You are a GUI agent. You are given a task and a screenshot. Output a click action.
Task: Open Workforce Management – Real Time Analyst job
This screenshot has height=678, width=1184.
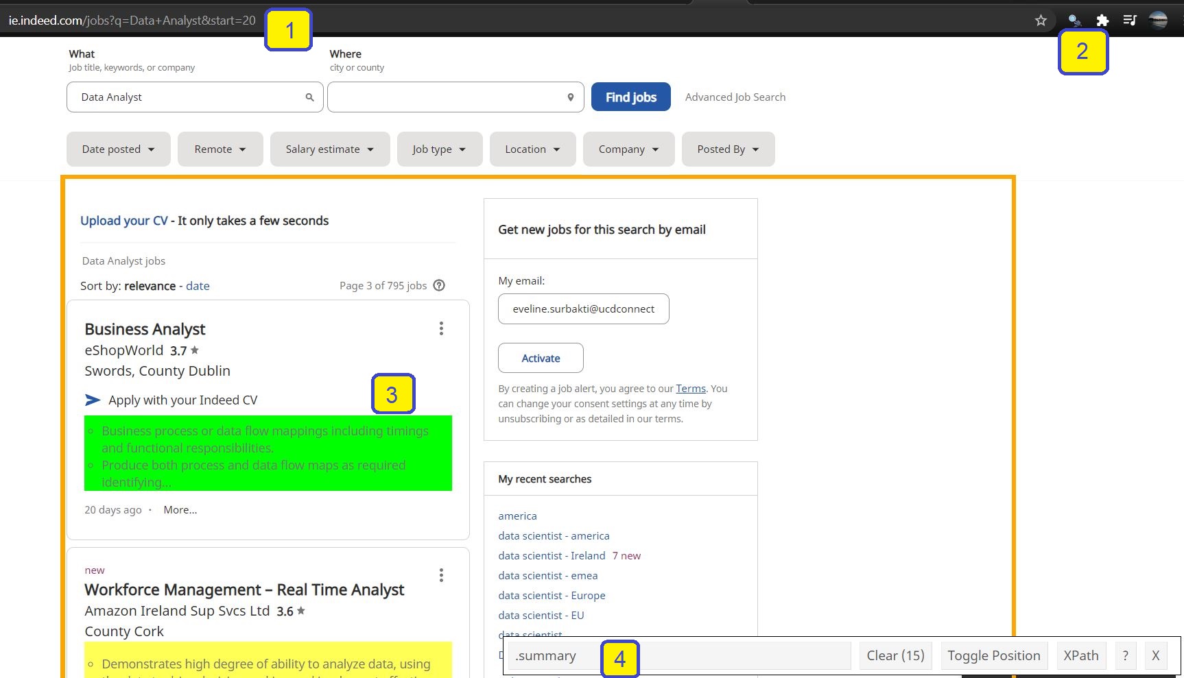(x=244, y=590)
